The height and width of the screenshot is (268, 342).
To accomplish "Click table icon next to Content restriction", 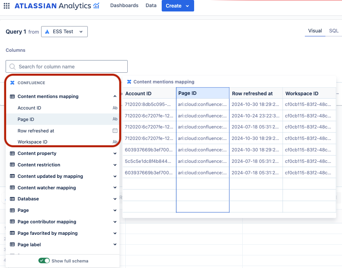I will pos(12,165).
